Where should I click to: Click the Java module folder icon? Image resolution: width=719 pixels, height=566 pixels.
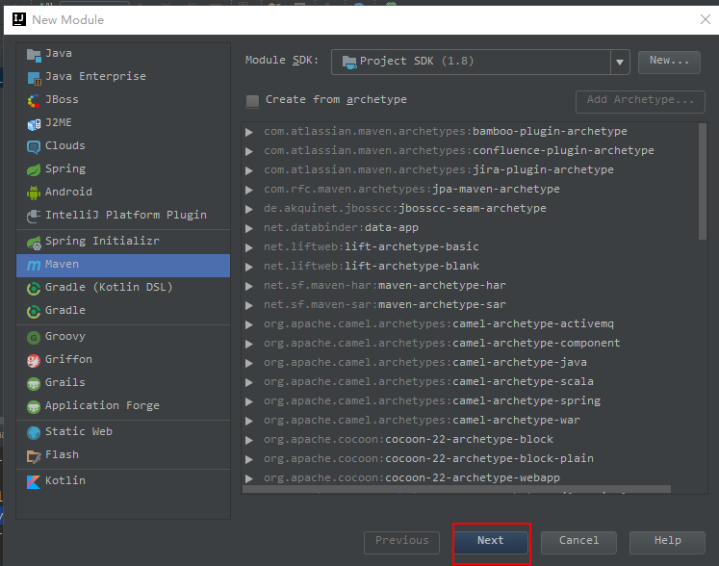pyautogui.click(x=34, y=55)
